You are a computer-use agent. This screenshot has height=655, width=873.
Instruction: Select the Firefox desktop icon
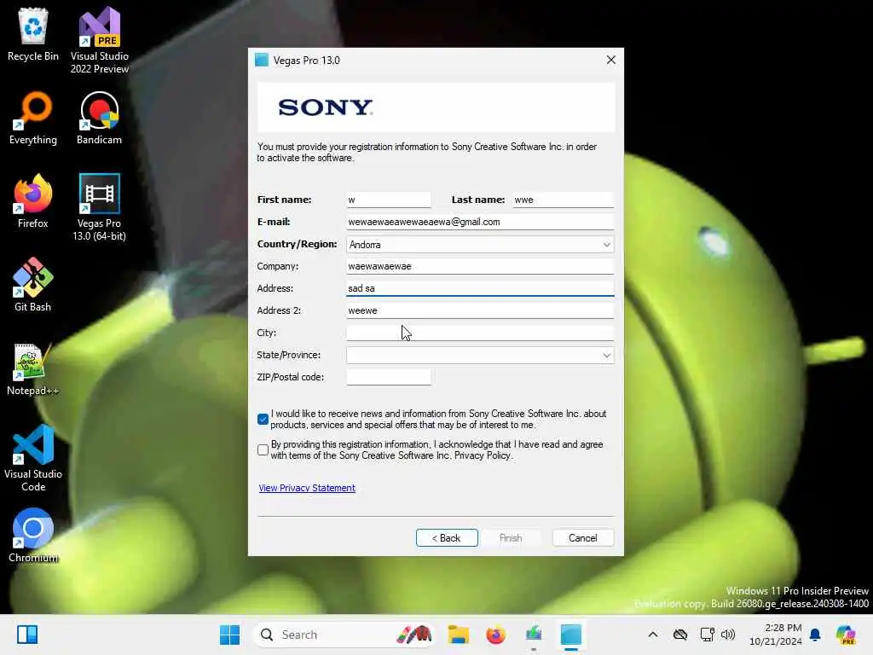[x=33, y=201]
